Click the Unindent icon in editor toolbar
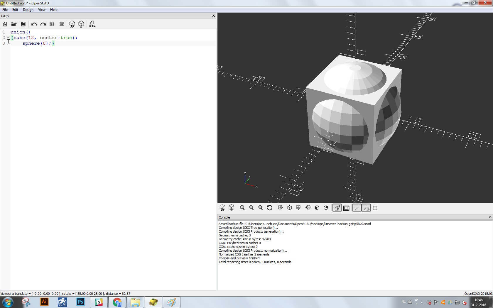The image size is (493, 308). (52, 24)
